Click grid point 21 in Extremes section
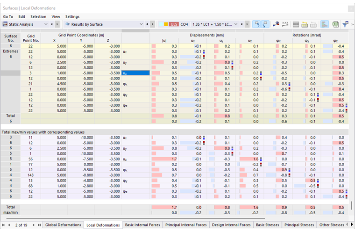Viewport: 355px width, 232px height. click(30, 84)
